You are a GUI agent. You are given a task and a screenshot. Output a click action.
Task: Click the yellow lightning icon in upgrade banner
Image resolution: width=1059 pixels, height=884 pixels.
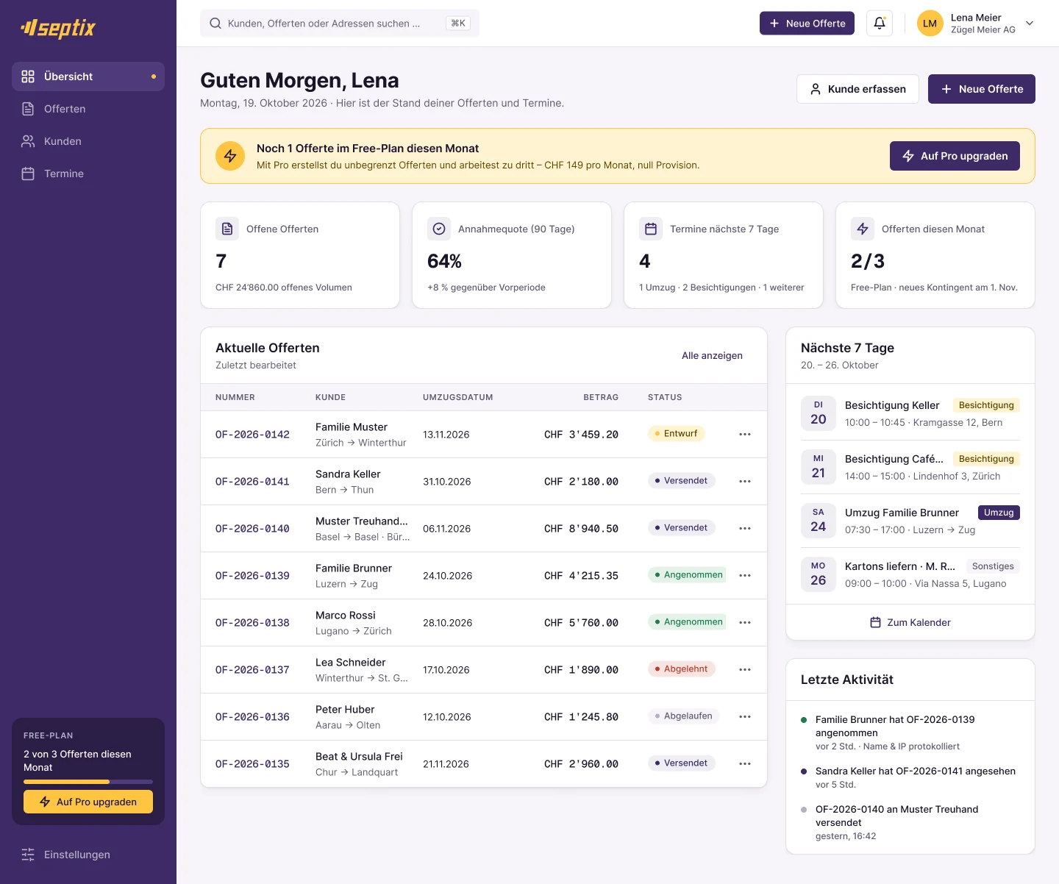(x=230, y=156)
